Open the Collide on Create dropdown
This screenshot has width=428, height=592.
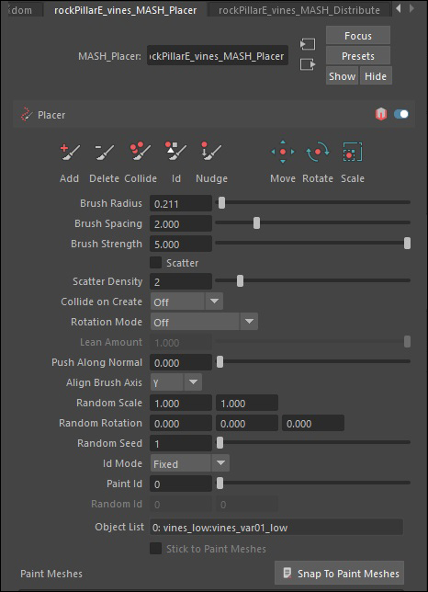coord(186,302)
